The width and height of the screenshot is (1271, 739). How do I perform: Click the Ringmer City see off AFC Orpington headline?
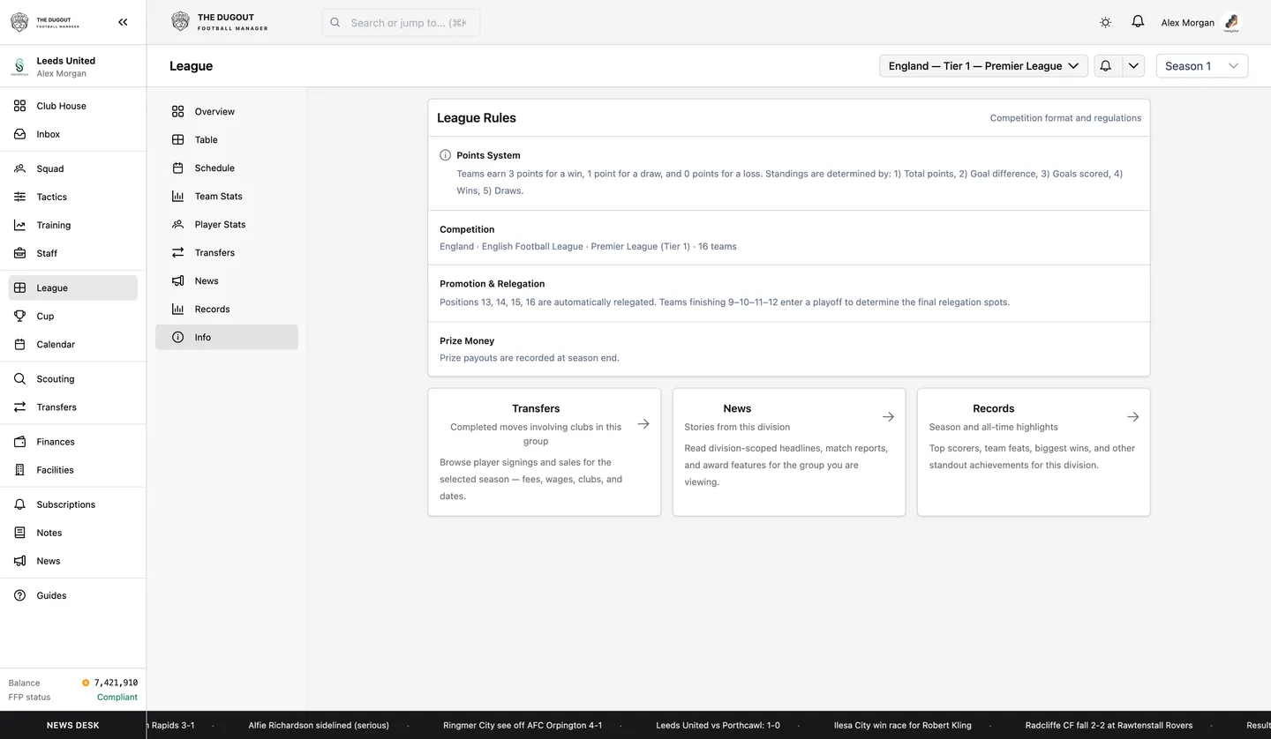tap(523, 725)
